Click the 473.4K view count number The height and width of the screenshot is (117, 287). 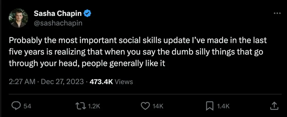(101, 82)
